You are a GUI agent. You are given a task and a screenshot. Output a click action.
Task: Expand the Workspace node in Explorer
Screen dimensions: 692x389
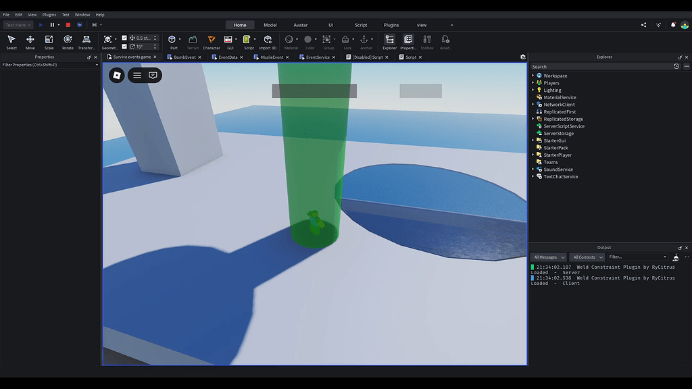[x=533, y=76]
